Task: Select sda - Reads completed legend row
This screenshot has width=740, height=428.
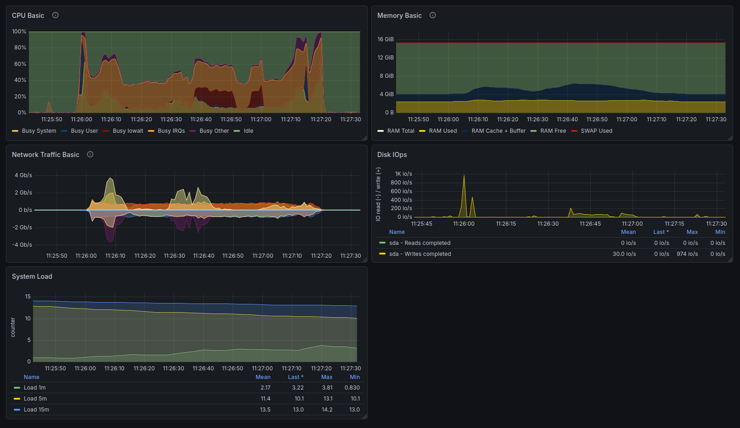Action: click(419, 243)
